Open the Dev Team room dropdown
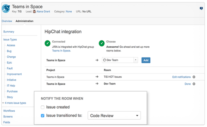 point(120,60)
